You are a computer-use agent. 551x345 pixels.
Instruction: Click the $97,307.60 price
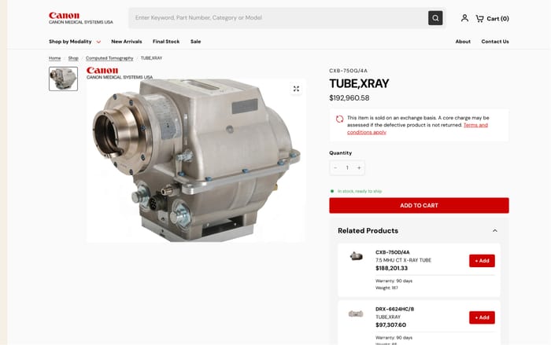pyautogui.click(x=390, y=325)
